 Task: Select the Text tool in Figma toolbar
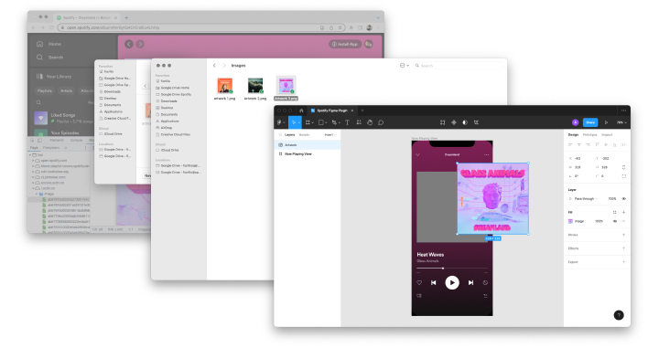point(347,122)
